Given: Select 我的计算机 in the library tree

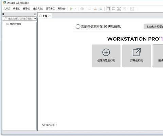Looking at the screenshot, I should pyautogui.click(x=16, y=24).
